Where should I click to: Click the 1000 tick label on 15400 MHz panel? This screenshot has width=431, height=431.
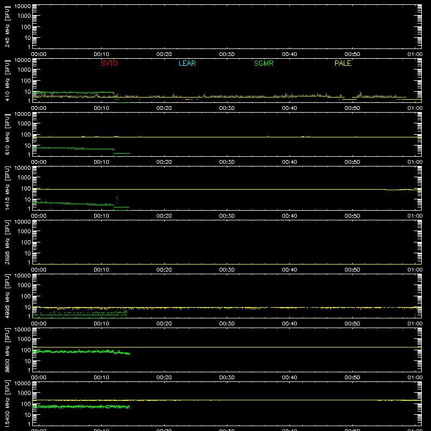tap(24, 393)
